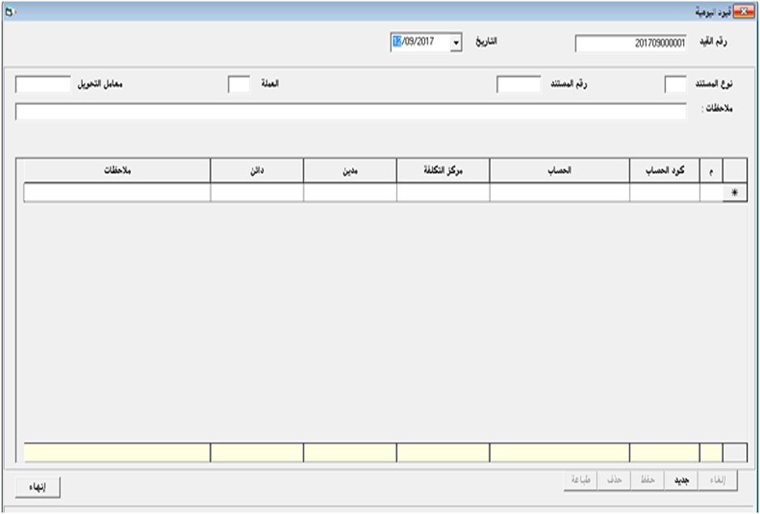Click the حذف (Delete) button
This screenshot has width=760, height=514.
pyautogui.click(x=615, y=480)
